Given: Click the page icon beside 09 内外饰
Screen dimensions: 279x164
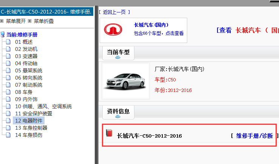Looking at the screenshot, I should pyautogui.click(x=8, y=99).
